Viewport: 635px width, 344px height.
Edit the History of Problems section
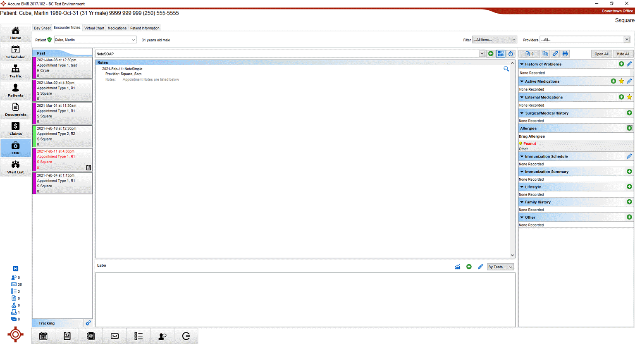click(x=629, y=64)
